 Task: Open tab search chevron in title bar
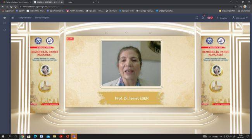tap(231, 2)
